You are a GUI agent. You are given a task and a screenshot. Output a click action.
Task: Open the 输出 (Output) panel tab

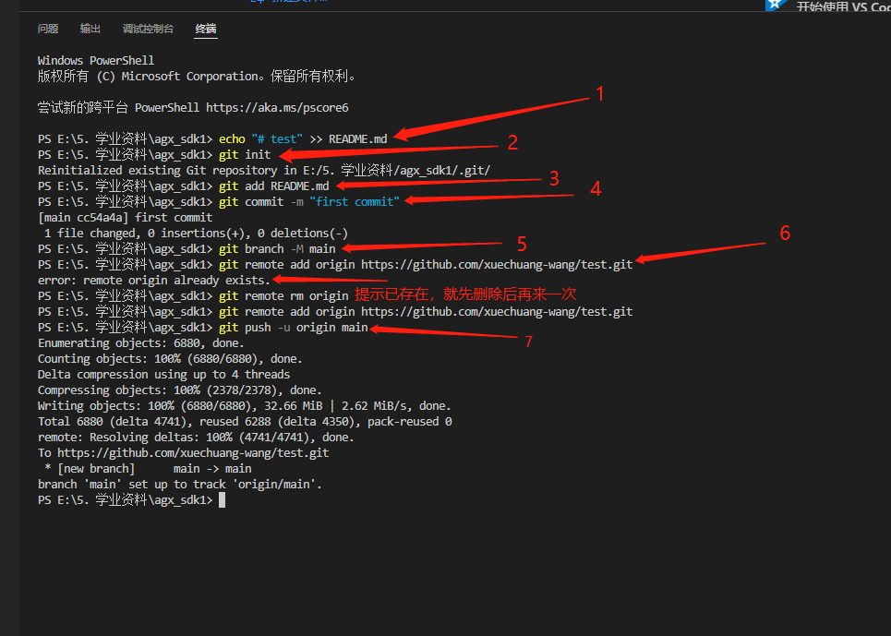point(90,29)
